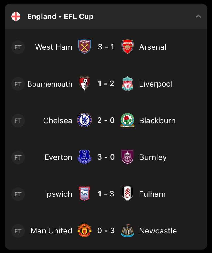Click the Chelsea club crest

[85, 120]
